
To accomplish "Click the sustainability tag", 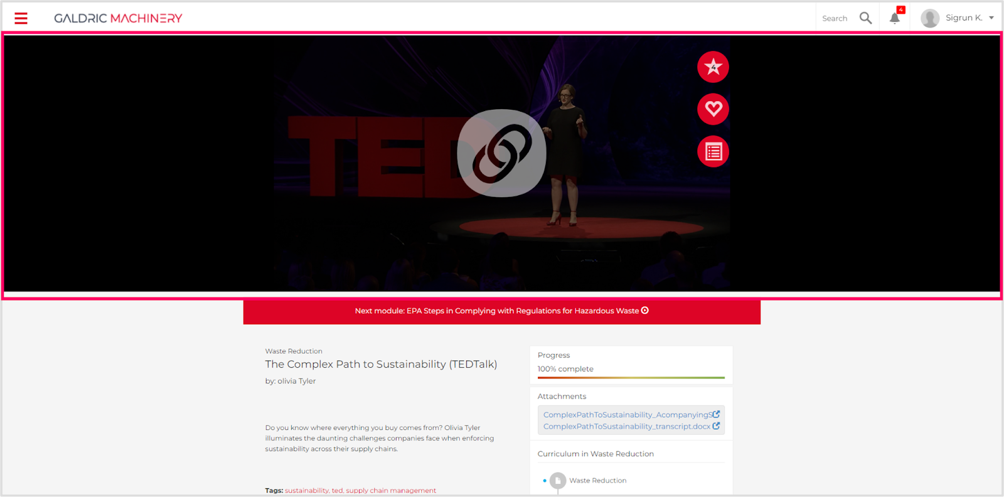I will [x=306, y=491].
